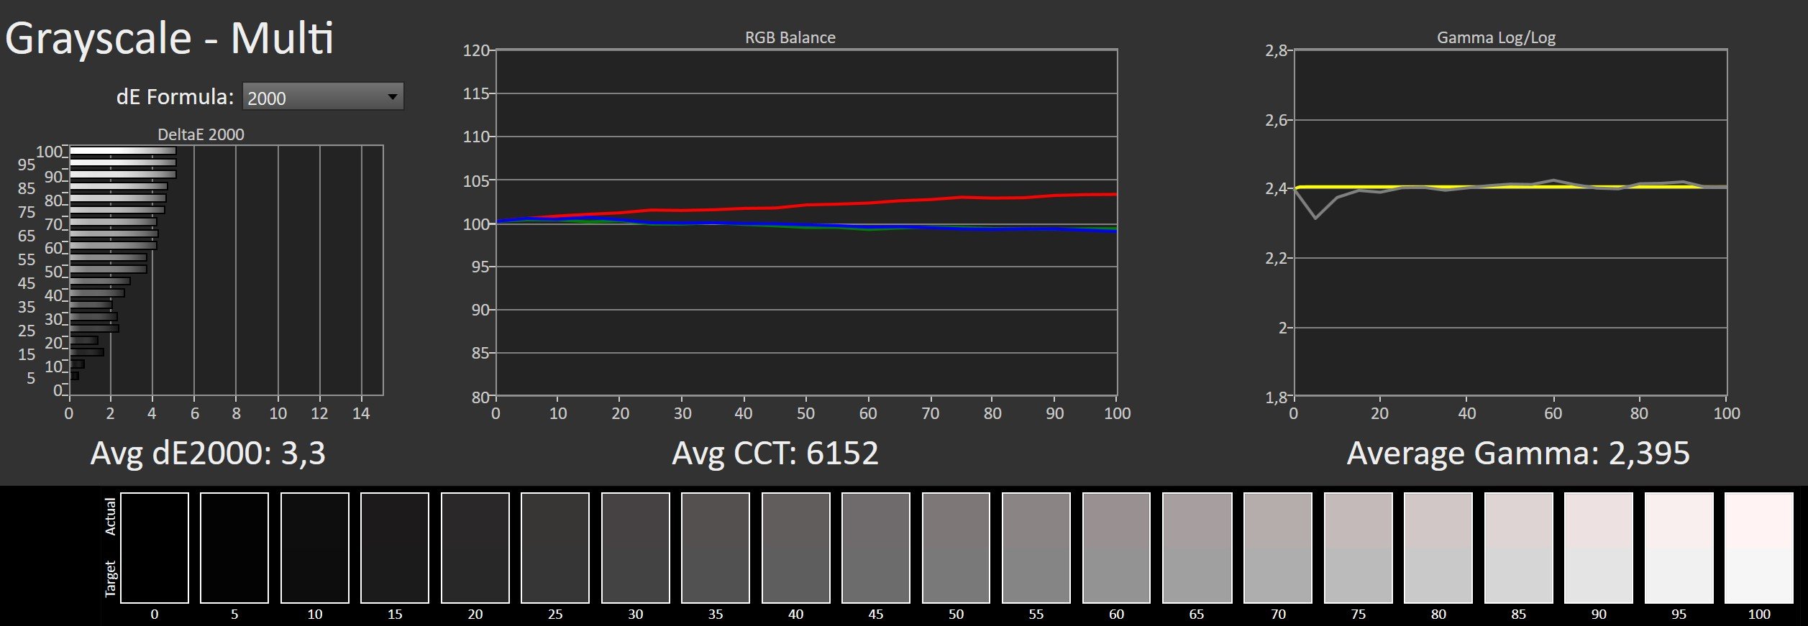
Task: Select the 60 grayscale swatch
Action: tap(1117, 548)
